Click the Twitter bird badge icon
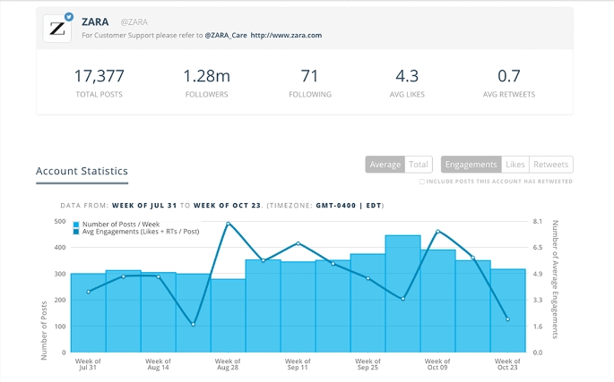 69,17
